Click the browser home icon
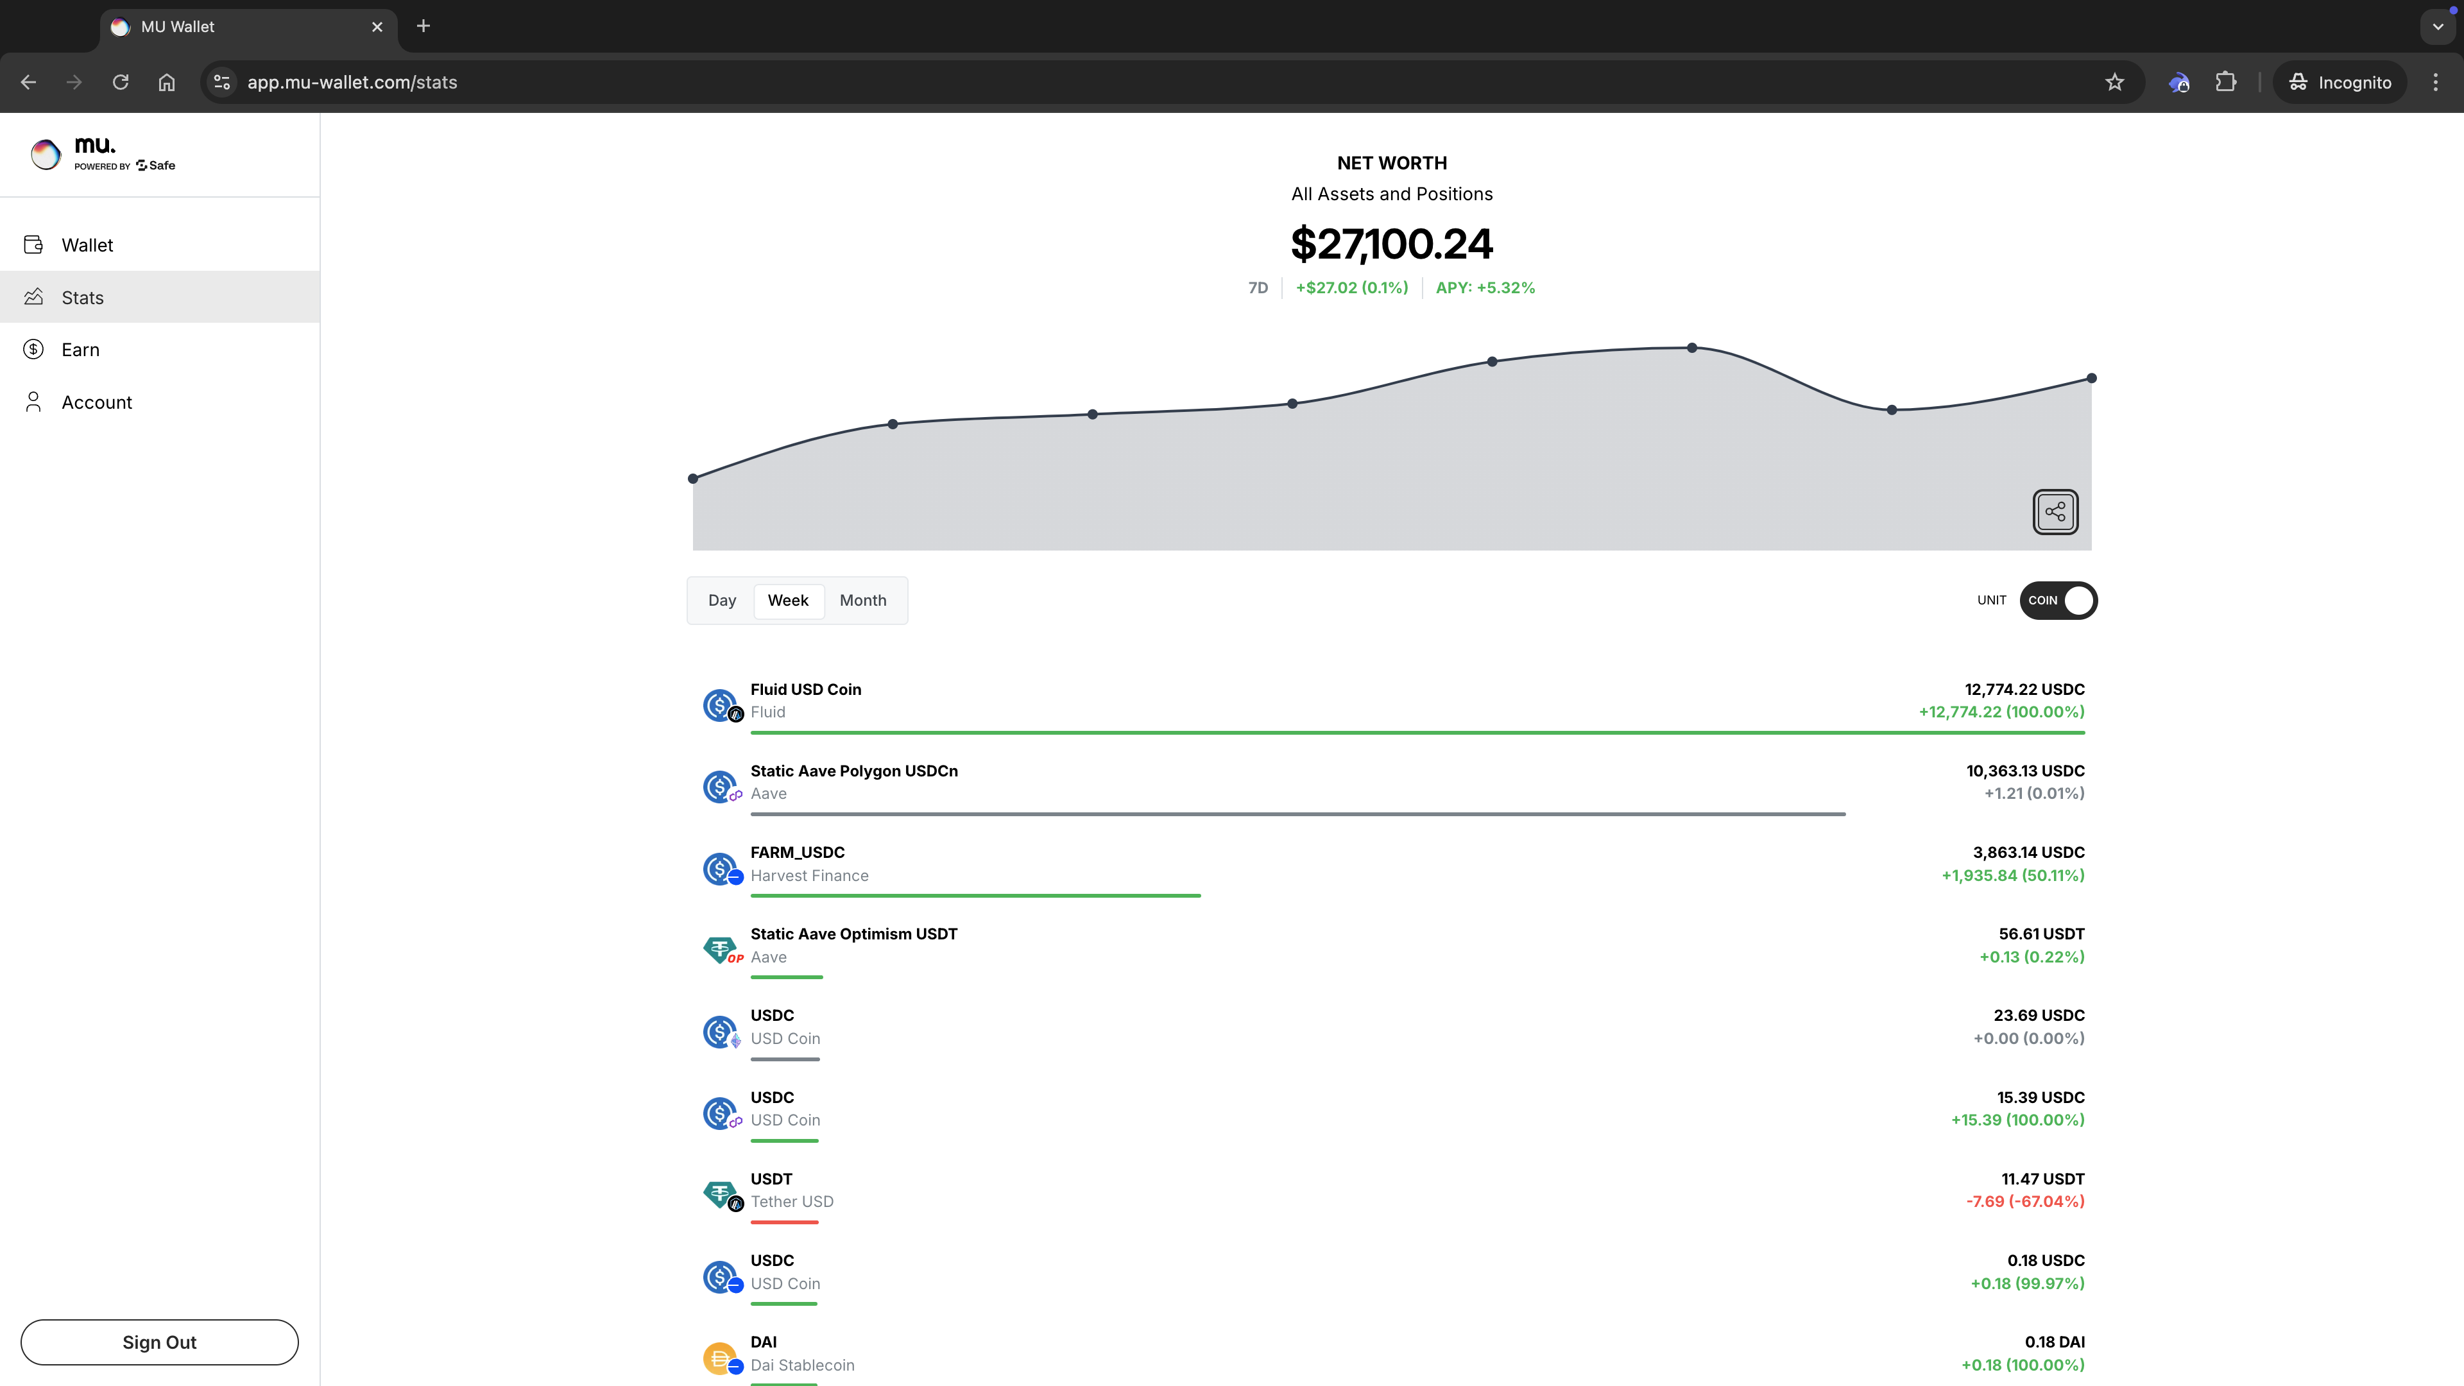2464x1386 pixels. pyautogui.click(x=166, y=82)
